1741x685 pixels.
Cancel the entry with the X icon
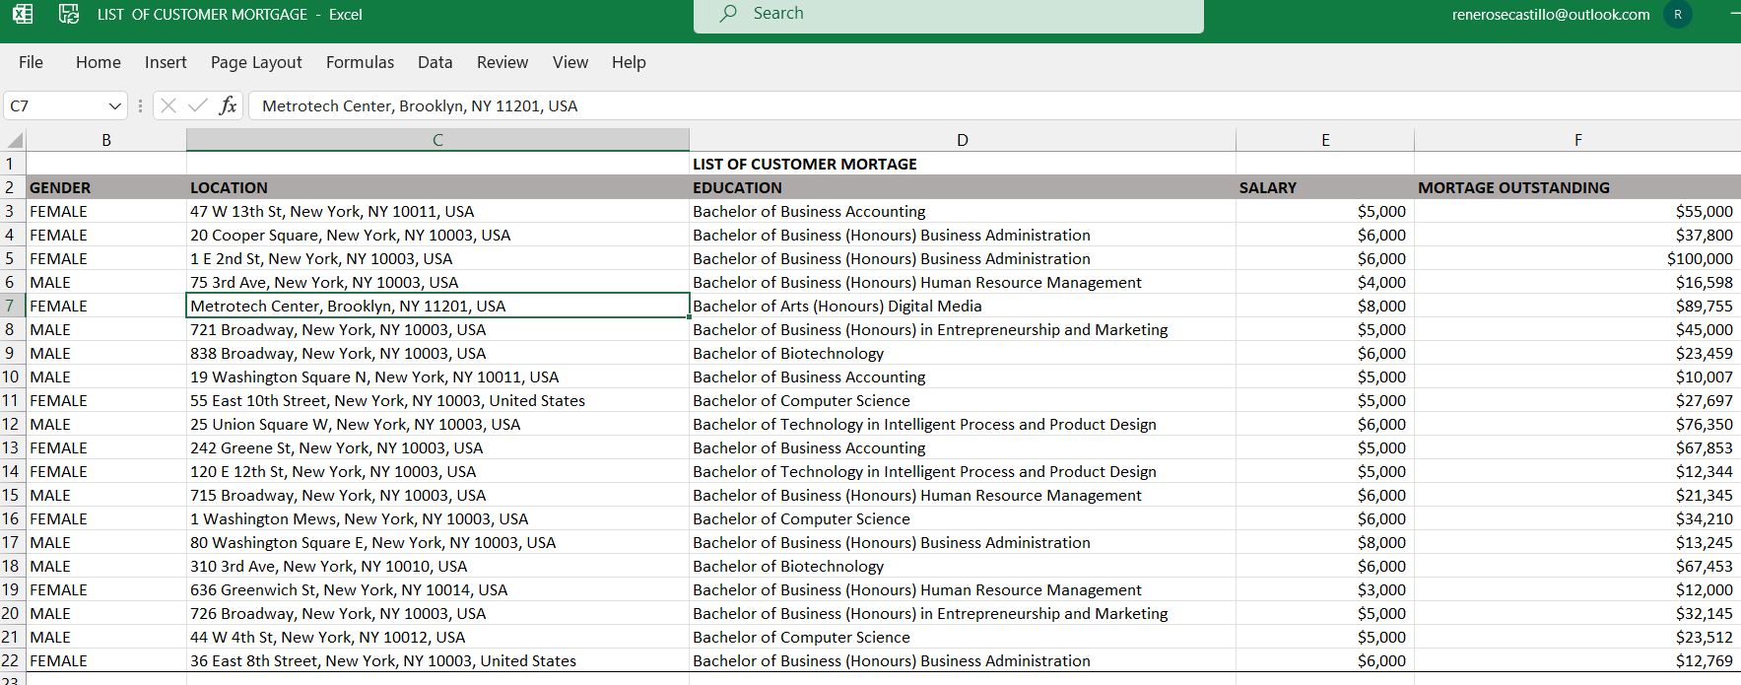click(168, 105)
